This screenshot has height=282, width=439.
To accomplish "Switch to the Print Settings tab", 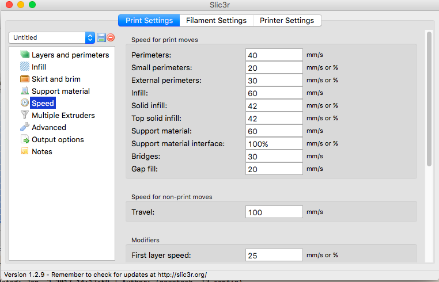I will point(149,20).
